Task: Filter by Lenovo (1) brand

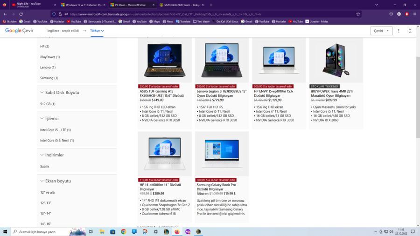Action: pos(48,67)
